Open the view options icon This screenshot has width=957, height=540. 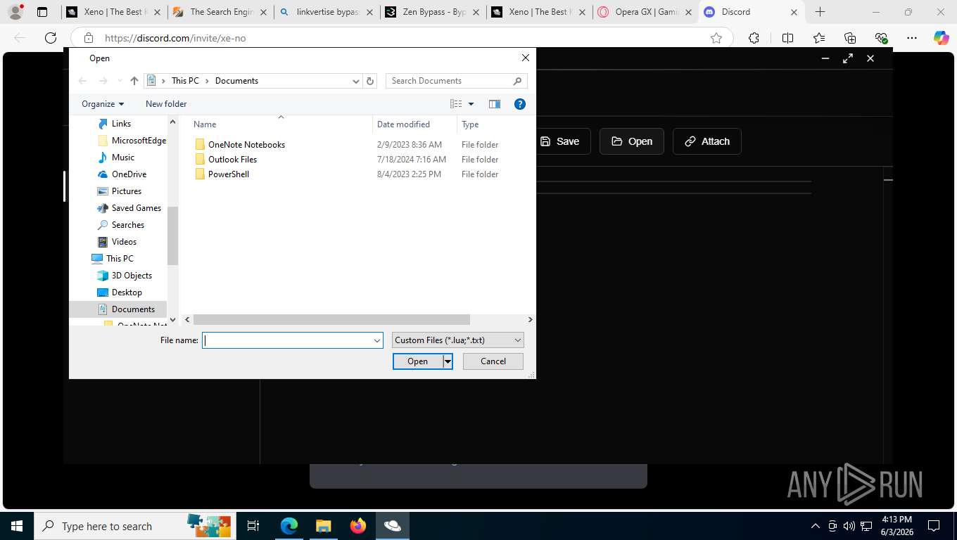tap(456, 104)
